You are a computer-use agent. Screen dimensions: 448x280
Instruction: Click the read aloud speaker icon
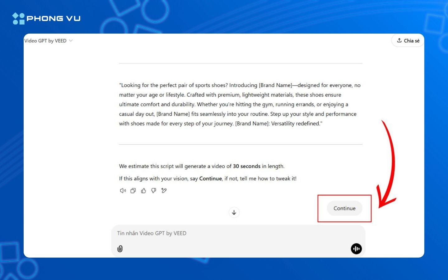click(123, 191)
